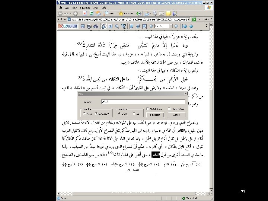Select the Up direction radio button
268x201 pixels.
click(x=134, y=114)
